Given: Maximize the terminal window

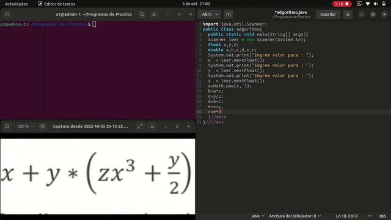Looking at the screenshot, I should (179, 15).
